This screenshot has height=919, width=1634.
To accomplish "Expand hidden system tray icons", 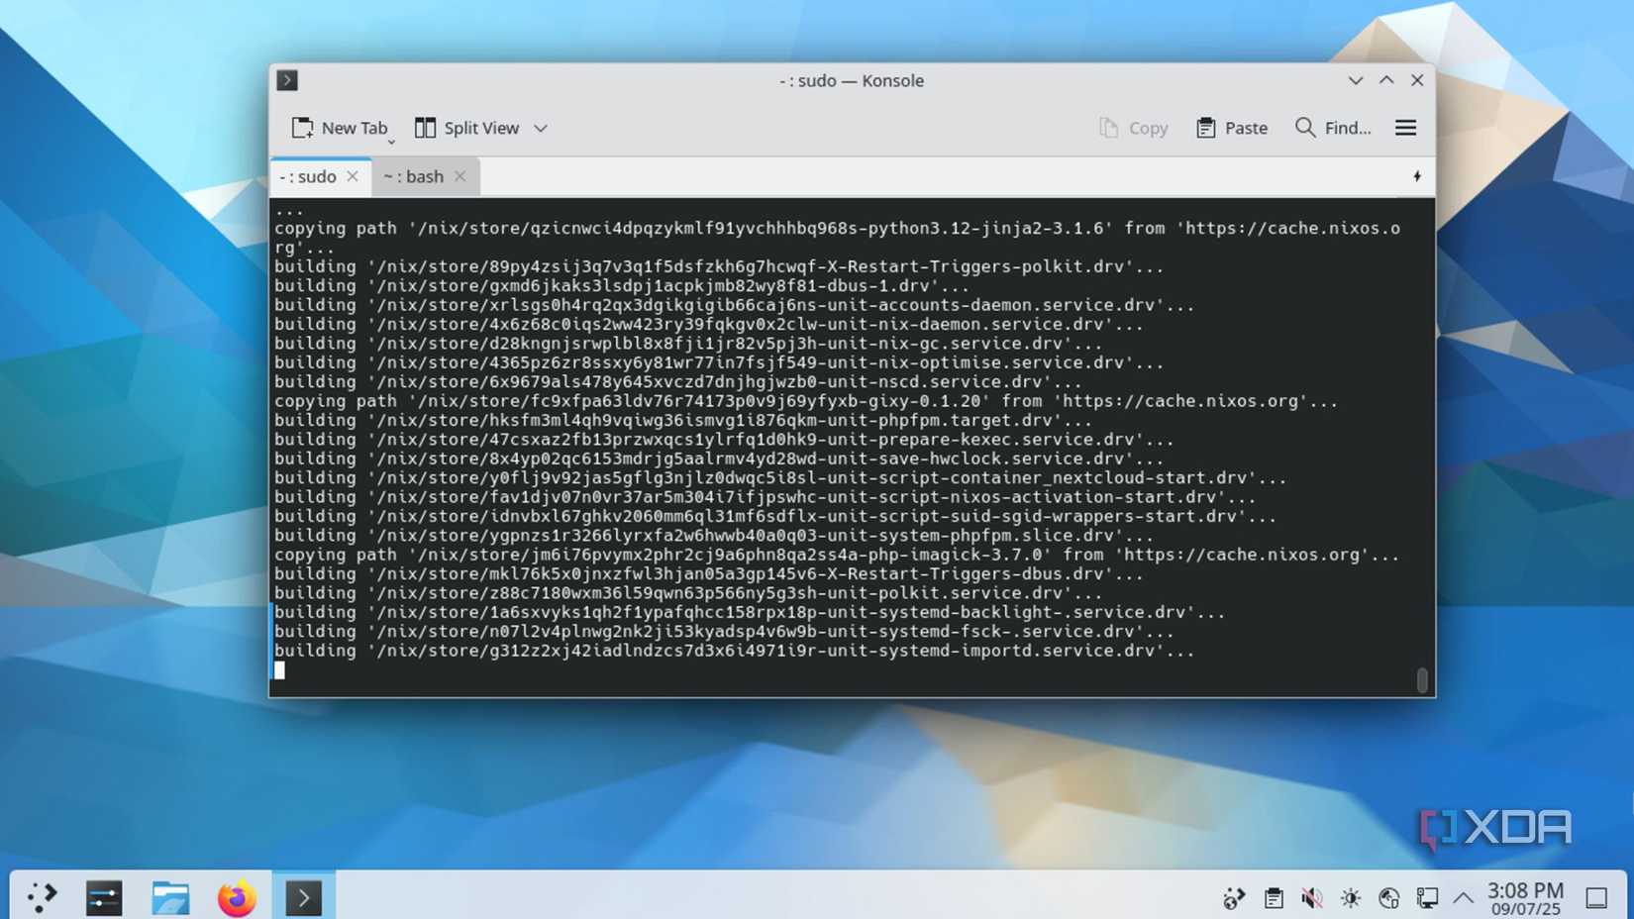I will click(1465, 897).
